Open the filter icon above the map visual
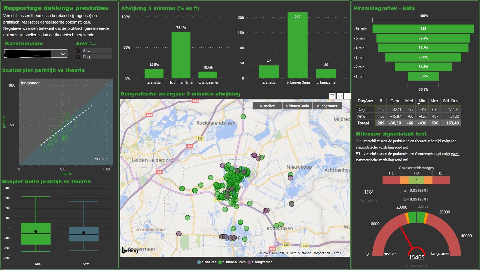The height and width of the screenshot is (270, 480). 332,96
